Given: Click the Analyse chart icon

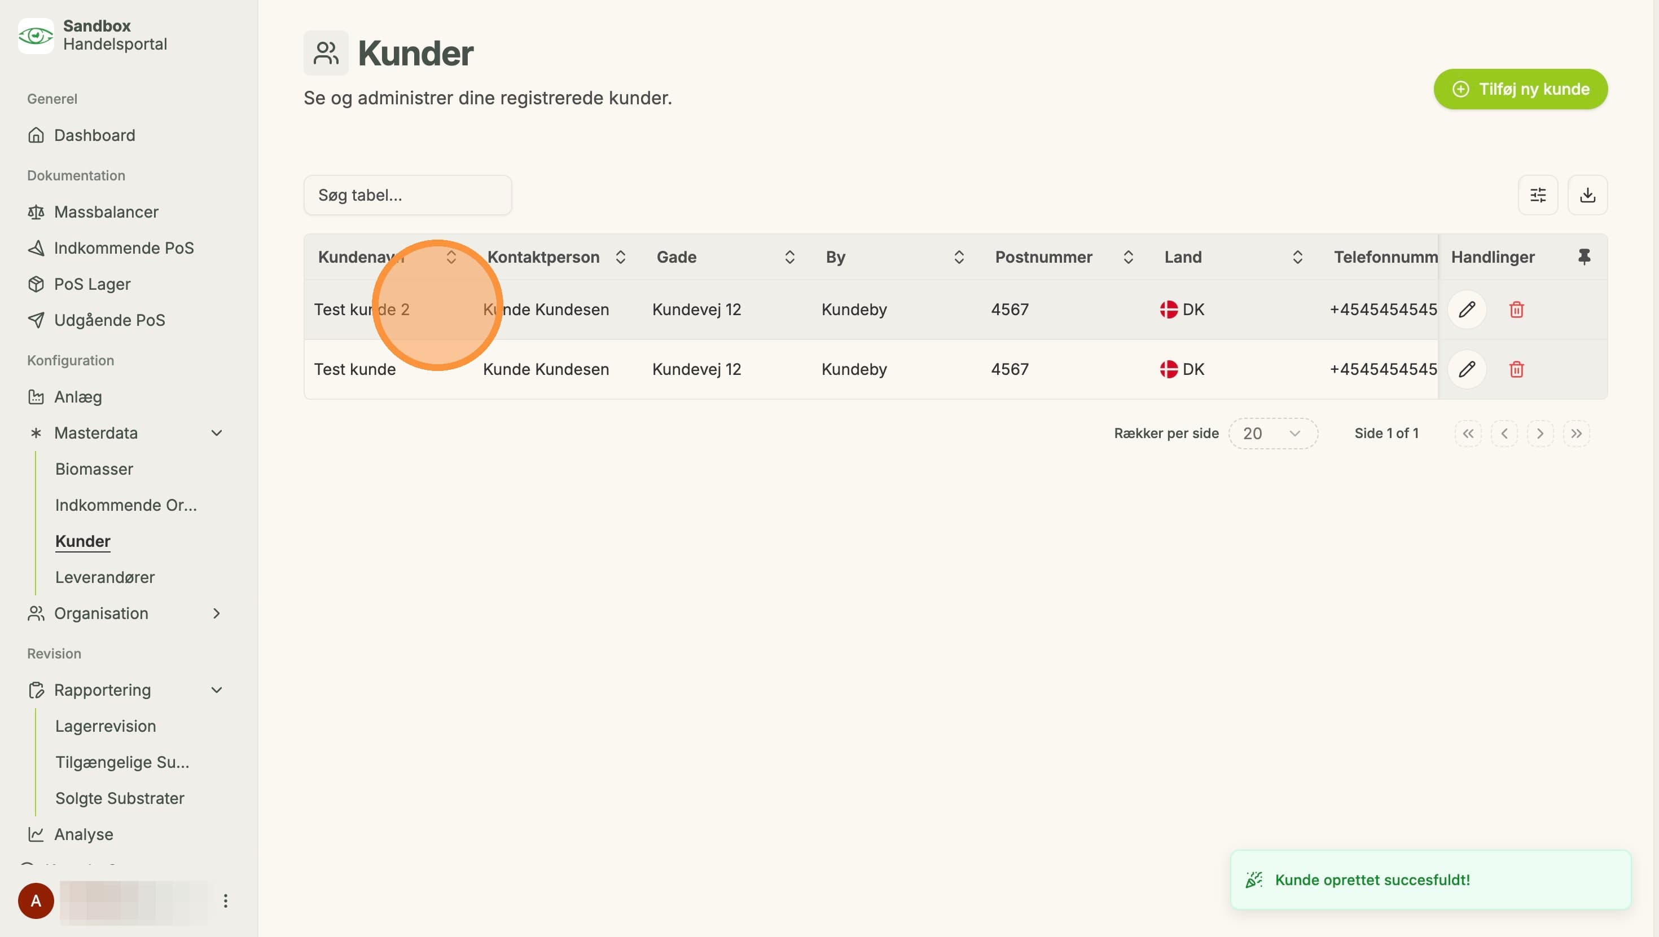Looking at the screenshot, I should (x=36, y=834).
